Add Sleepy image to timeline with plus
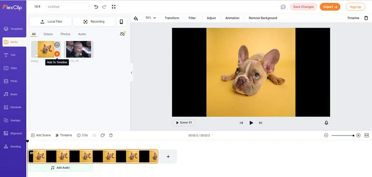This screenshot has width=372, height=177. click(x=57, y=54)
